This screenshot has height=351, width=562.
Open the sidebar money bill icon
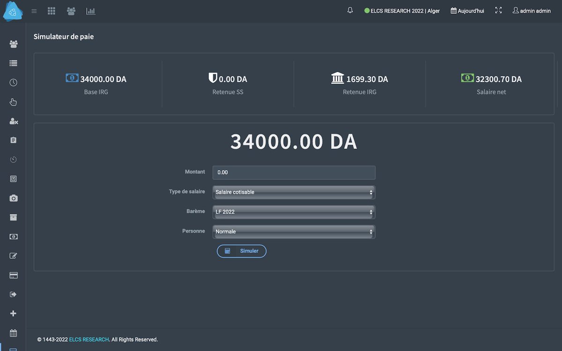click(14, 237)
